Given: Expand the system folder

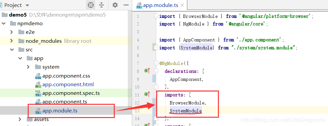Looking at the screenshot, I should 28,67.
